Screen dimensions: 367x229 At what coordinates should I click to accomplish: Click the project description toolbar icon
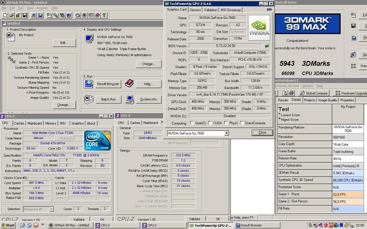click(x=49, y=15)
